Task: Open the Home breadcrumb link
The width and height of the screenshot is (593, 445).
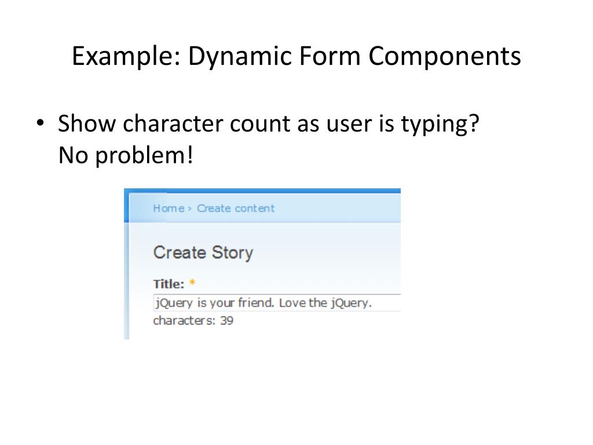Action: click(169, 209)
